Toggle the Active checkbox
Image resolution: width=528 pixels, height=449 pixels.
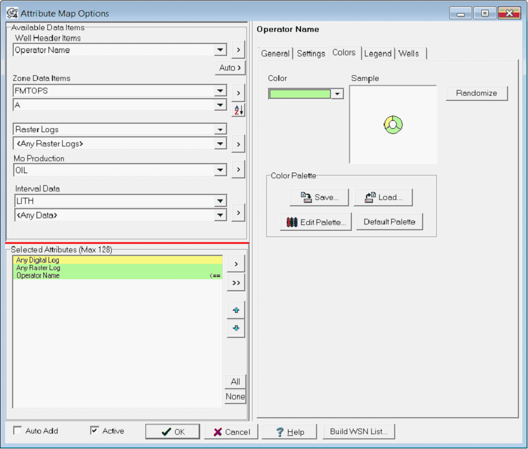(95, 431)
